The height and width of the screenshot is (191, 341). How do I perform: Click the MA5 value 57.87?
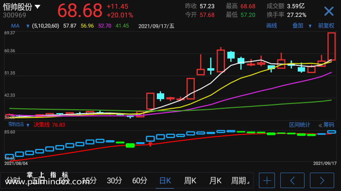69,26
